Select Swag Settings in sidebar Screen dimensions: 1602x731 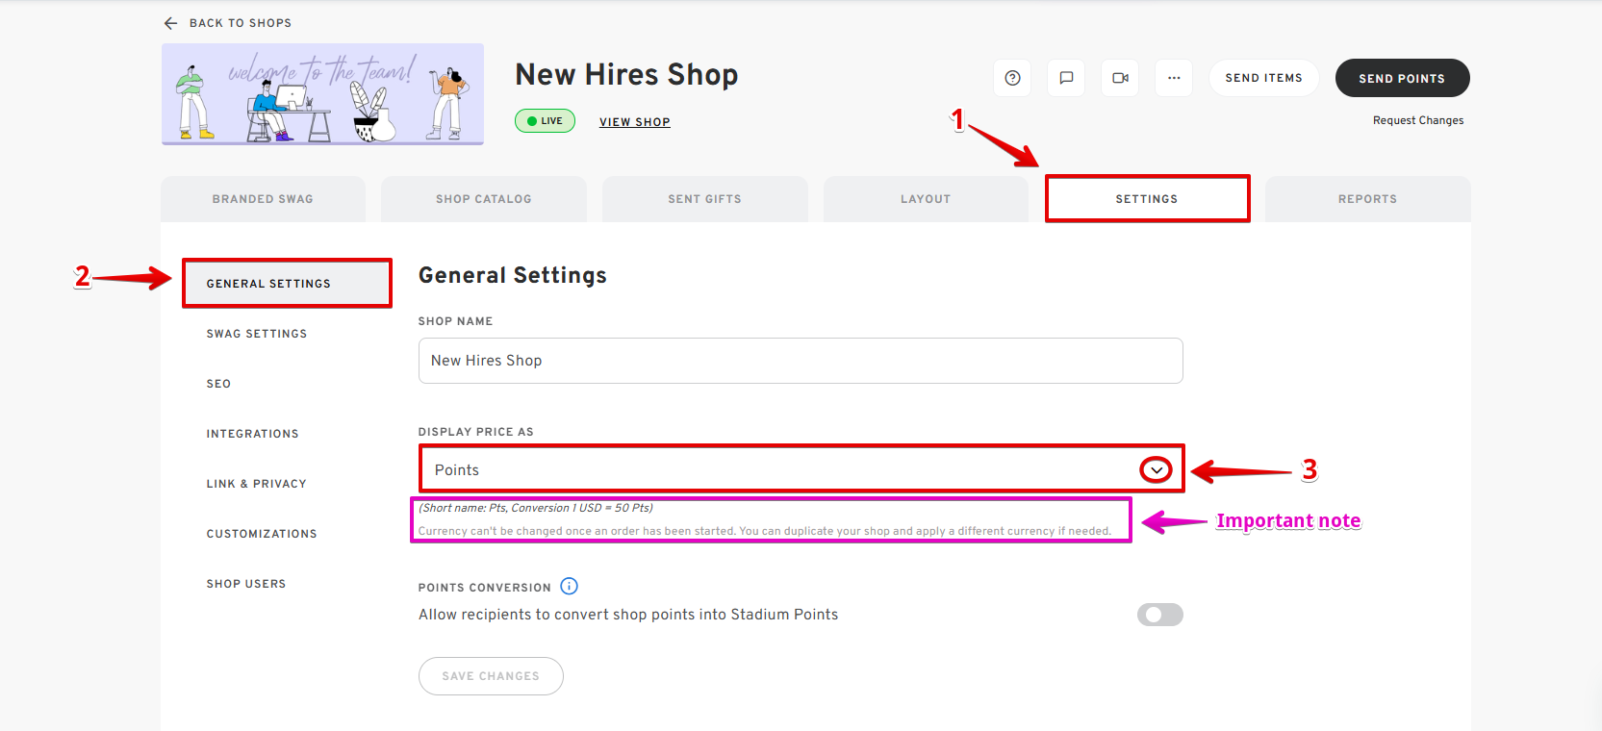257,334
